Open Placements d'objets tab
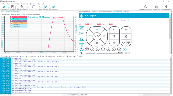The width and height of the screenshot is (173, 96). pyautogui.click(x=85, y=12)
